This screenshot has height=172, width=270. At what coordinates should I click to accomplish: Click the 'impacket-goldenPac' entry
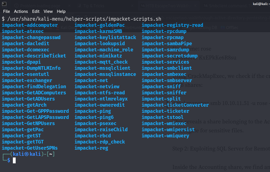click(x=100, y=25)
